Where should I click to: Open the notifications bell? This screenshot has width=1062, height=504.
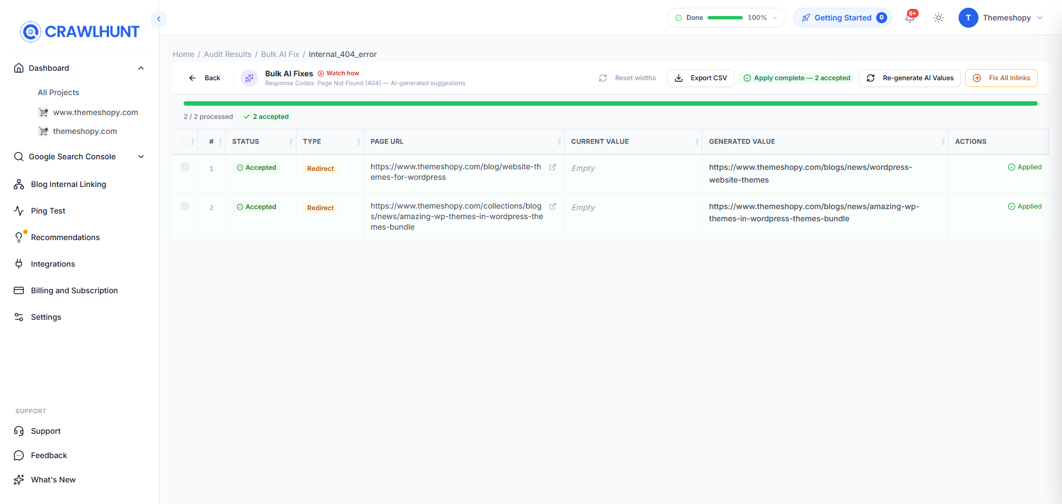pos(910,18)
